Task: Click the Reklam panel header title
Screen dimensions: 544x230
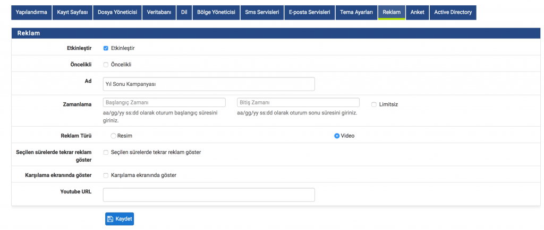Action: [29, 33]
